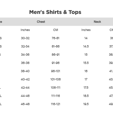The image size is (113, 113).
Task: Click the Inches subheader under Chest
Action: tap(25, 30)
